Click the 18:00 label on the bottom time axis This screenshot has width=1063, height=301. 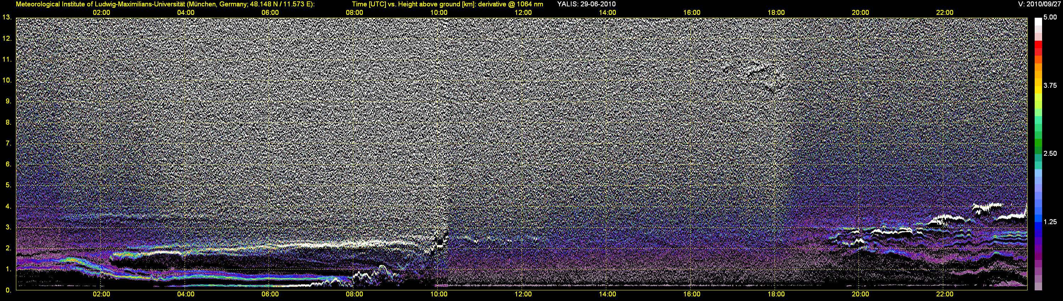(776, 294)
